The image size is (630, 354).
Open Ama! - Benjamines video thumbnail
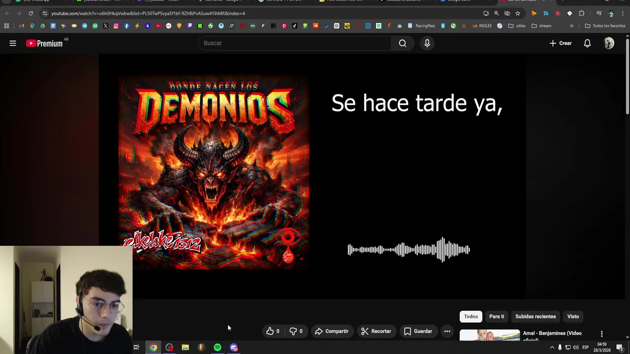pos(490,335)
